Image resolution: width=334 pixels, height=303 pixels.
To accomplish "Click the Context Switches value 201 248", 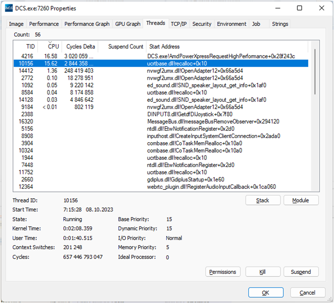I will pyautogui.click(x=72, y=247).
